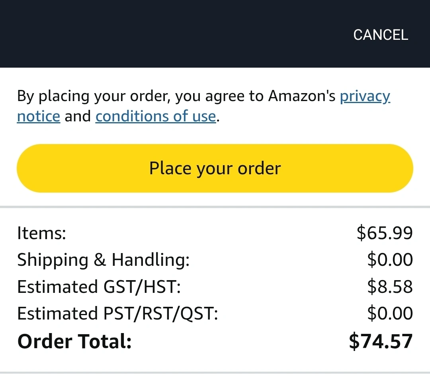Select the Items label row
This screenshot has height=382, width=430.
coord(215,233)
